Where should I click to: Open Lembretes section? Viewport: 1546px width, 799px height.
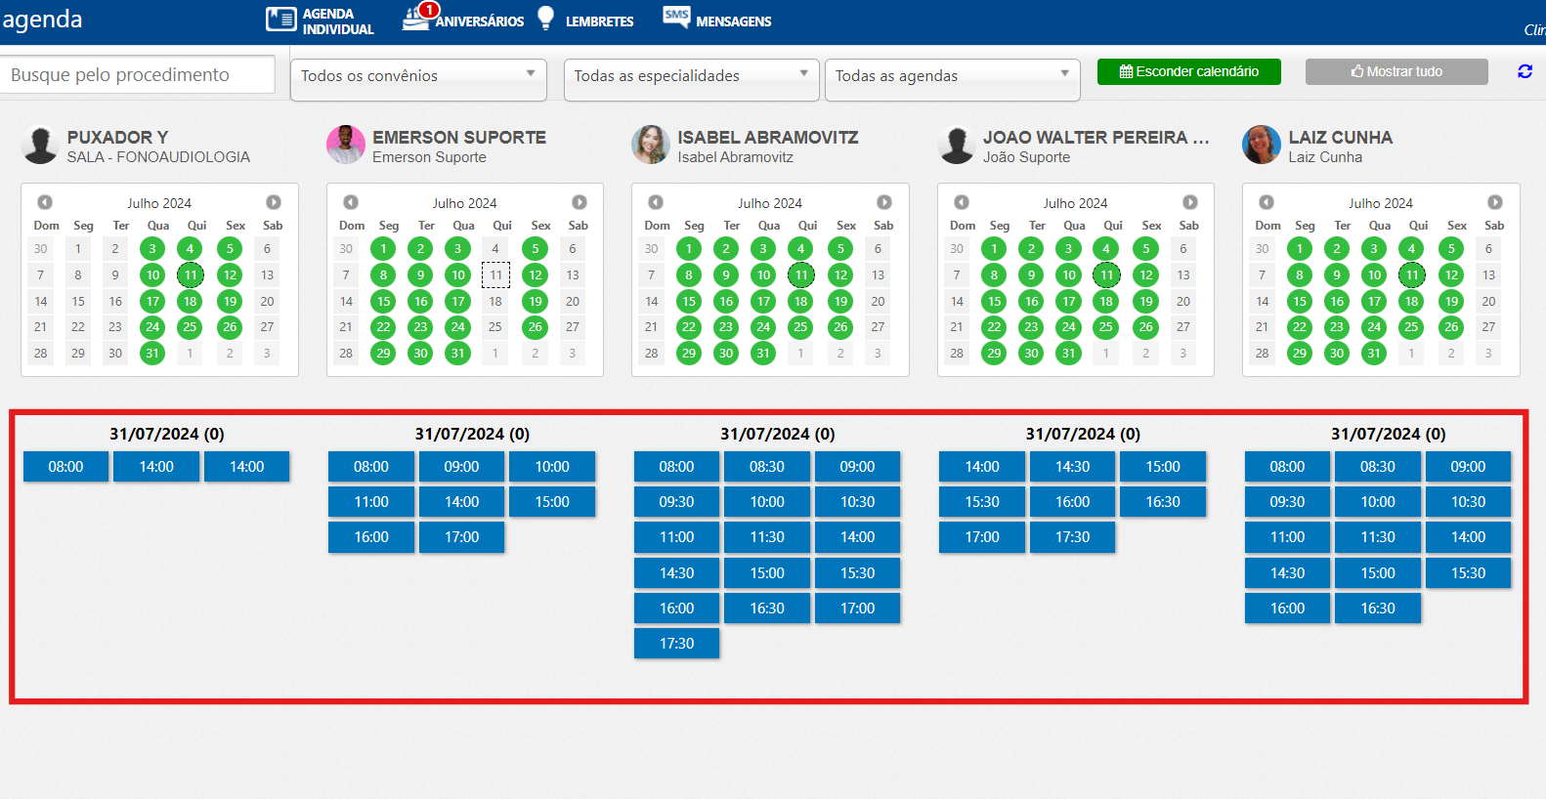586,21
